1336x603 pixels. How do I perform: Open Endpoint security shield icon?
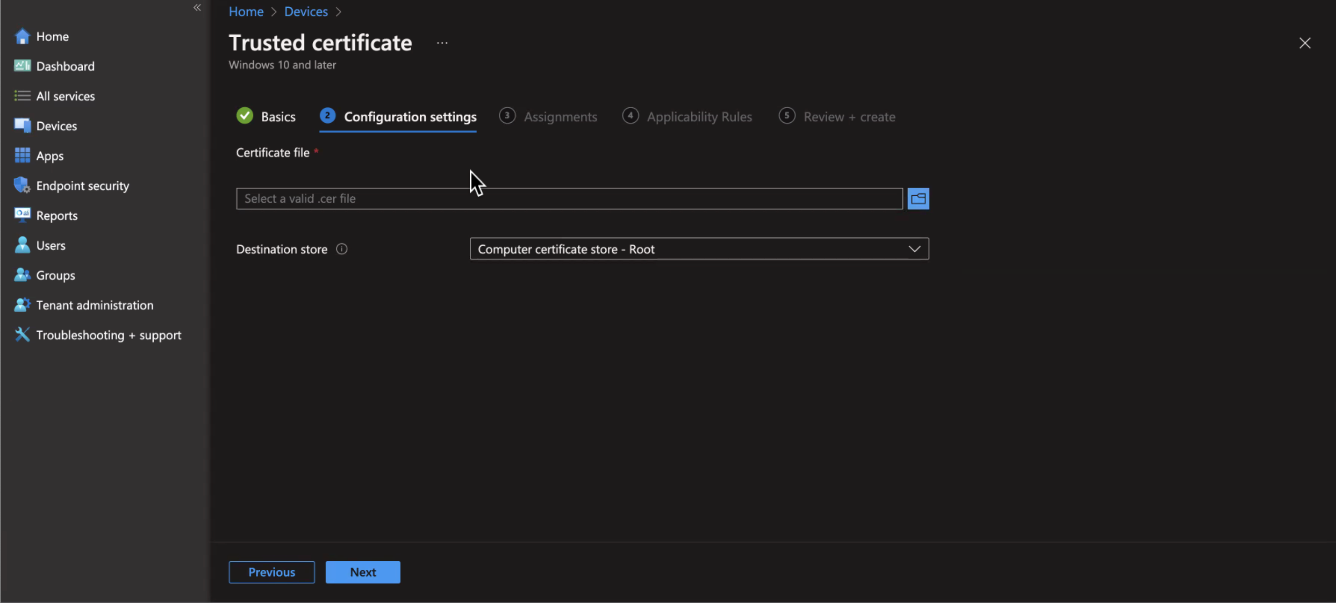coord(22,185)
